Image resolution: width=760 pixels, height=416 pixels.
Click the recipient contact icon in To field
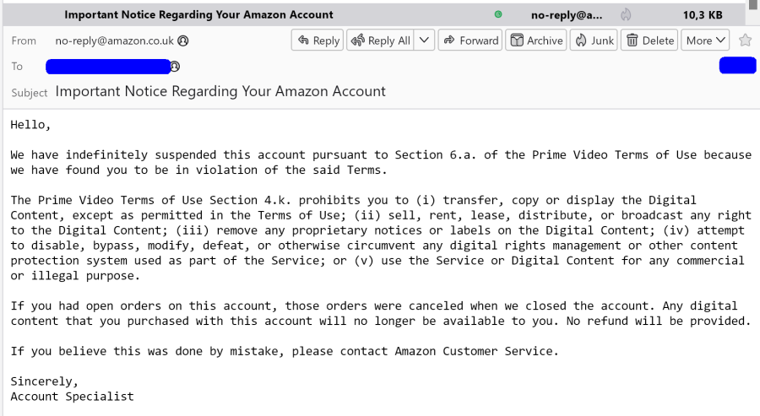176,66
